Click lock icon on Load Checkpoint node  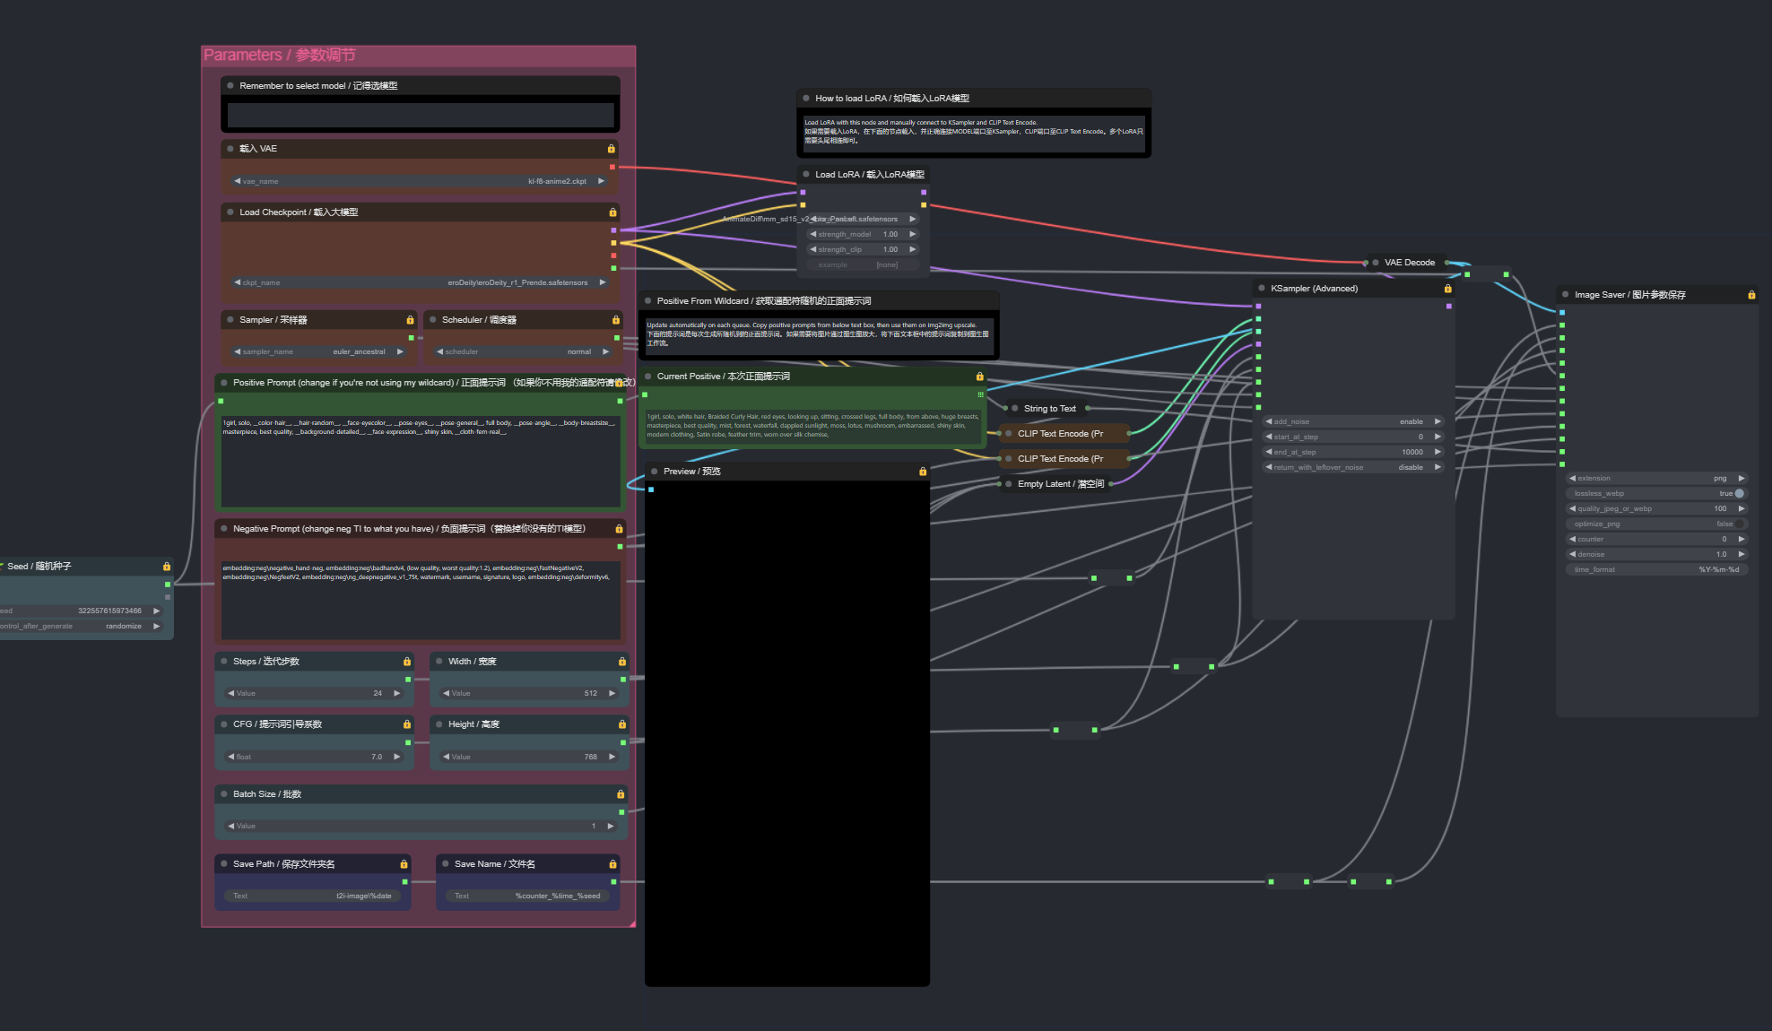[x=612, y=212]
